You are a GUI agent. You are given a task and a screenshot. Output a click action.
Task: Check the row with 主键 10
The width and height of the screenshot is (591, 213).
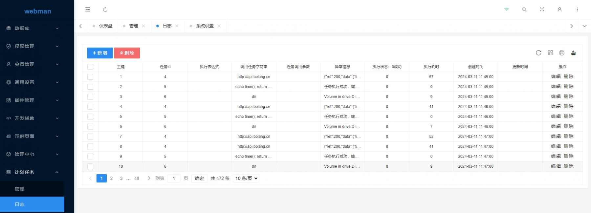coord(90,166)
